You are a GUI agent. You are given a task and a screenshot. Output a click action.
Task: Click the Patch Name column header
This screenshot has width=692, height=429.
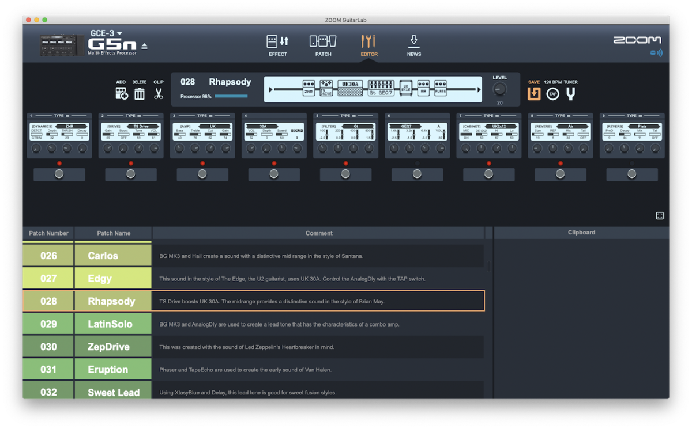(x=114, y=233)
